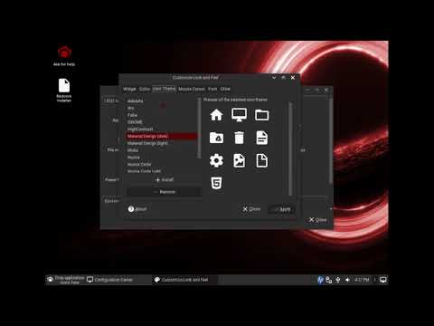Select the HighContrast icon theme
The image size is (434, 326).
[162, 129]
